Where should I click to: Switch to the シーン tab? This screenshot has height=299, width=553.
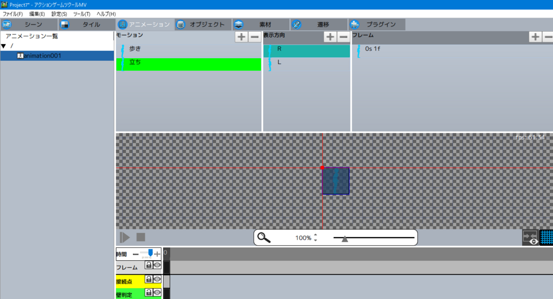pyautogui.click(x=29, y=25)
